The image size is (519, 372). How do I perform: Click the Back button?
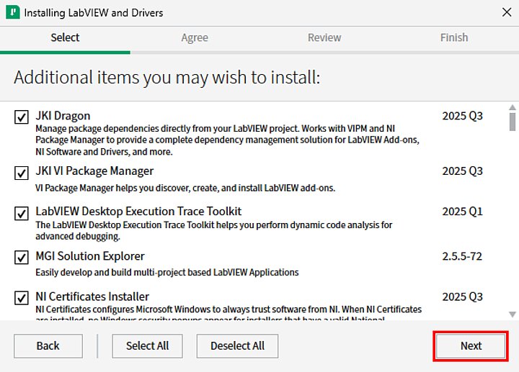coord(48,346)
